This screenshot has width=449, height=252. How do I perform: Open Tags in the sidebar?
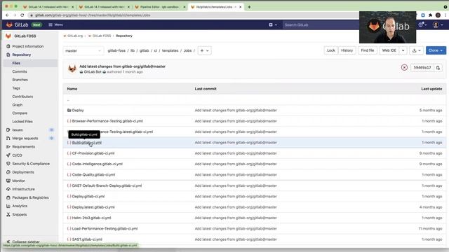(16, 88)
